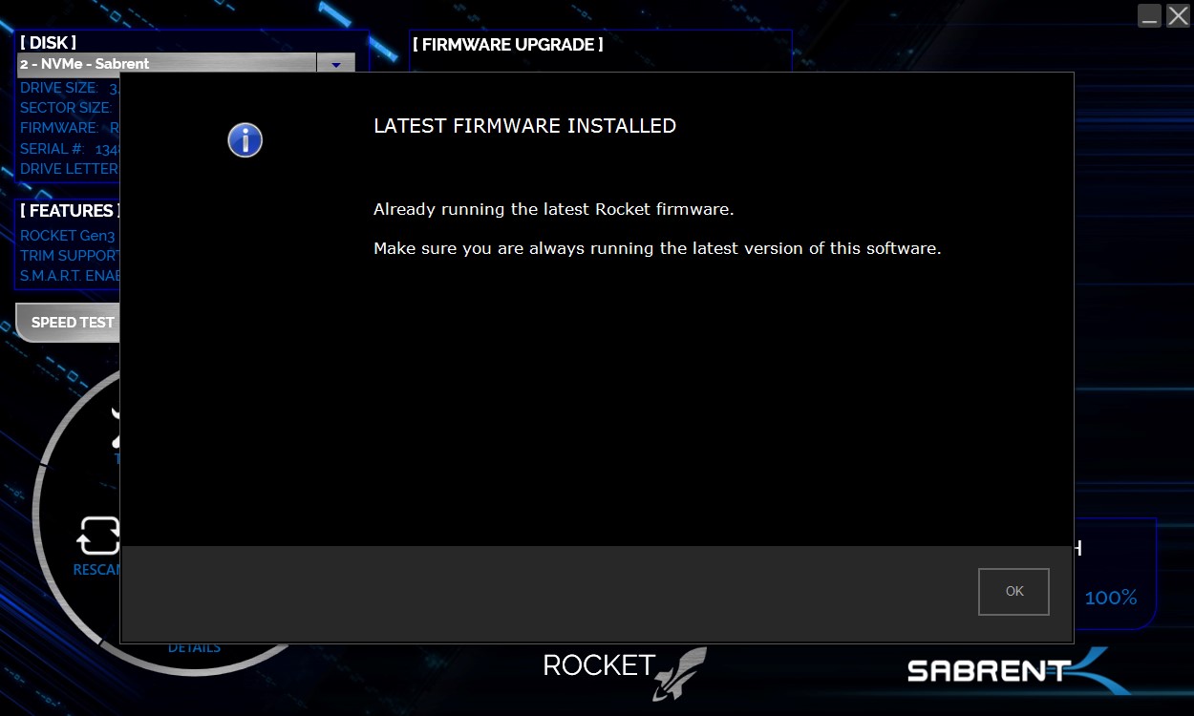1194x716 pixels.
Task: Click the blue information icon in the dialog
Action: click(245, 140)
